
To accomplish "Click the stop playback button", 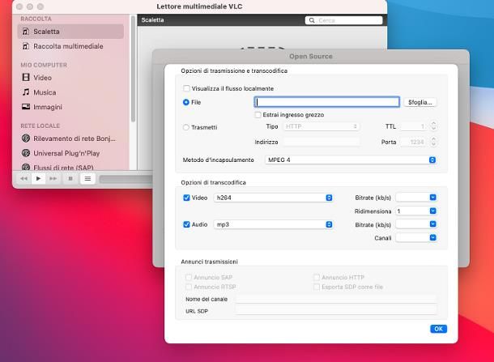I will click(70, 179).
